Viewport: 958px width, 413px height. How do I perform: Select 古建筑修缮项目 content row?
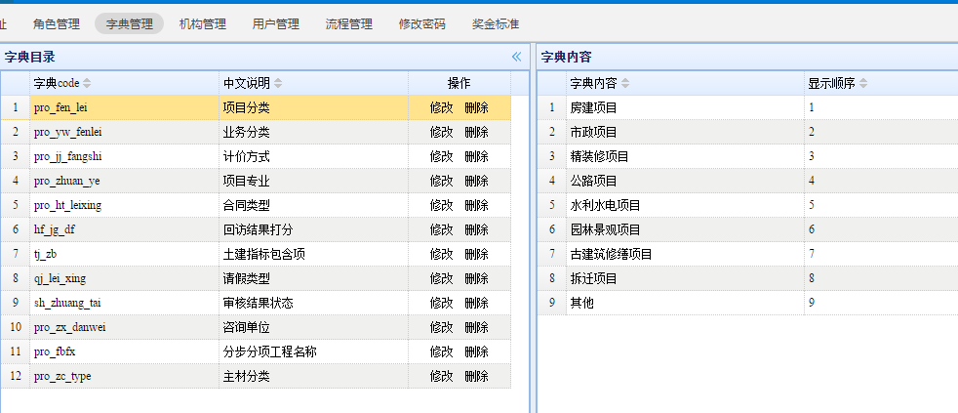point(611,254)
